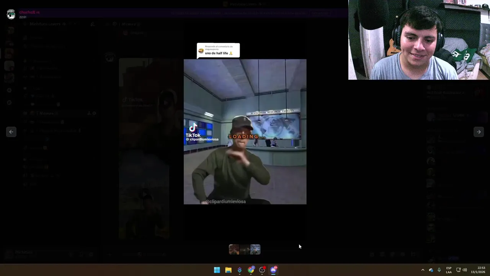Open OBS Studio from the taskbar
This screenshot has height=276, width=490.
pyautogui.click(x=262, y=270)
